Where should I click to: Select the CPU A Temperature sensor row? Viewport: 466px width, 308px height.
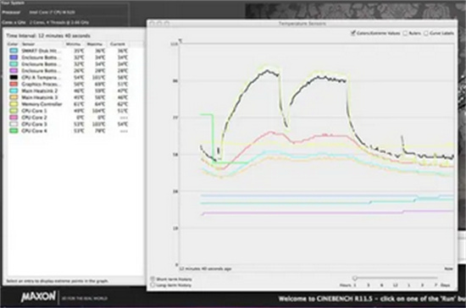pyautogui.click(x=75, y=78)
